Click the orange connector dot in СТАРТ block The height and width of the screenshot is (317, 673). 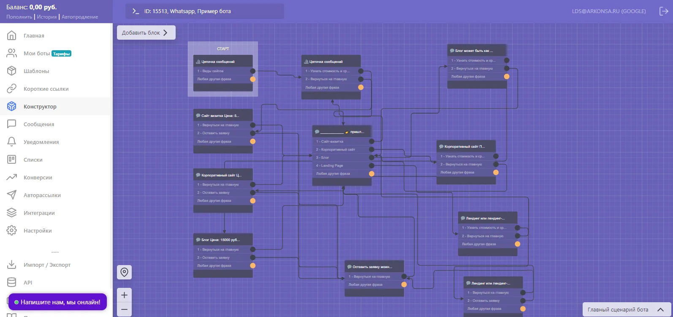252,79
